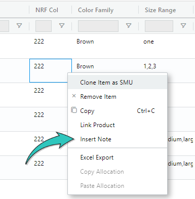Click the leftmost column filter funnel icon

19,26
